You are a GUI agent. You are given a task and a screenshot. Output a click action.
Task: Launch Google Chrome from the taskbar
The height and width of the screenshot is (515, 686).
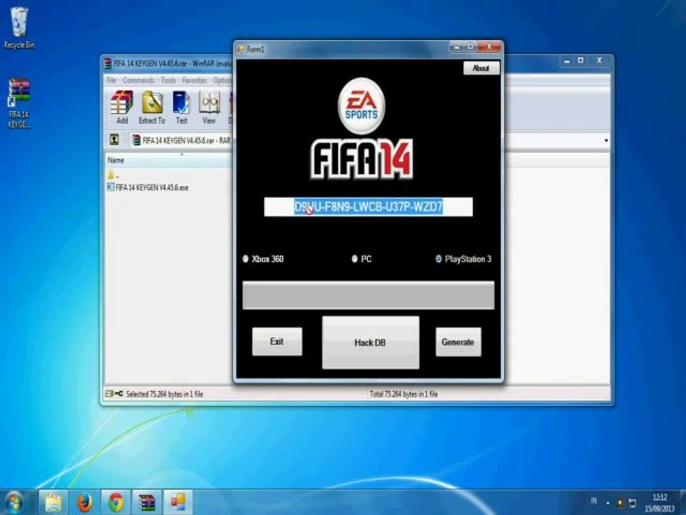116,502
